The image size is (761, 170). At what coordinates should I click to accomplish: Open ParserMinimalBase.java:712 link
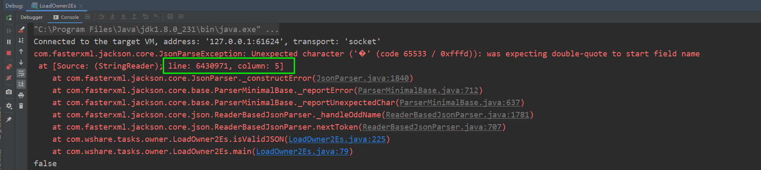pos(418,90)
